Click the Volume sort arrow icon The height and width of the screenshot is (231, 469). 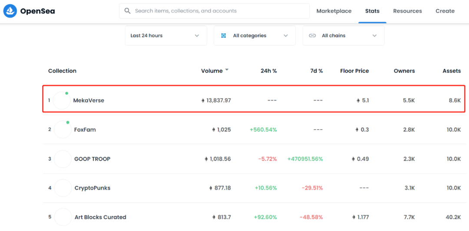coord(227,70)
